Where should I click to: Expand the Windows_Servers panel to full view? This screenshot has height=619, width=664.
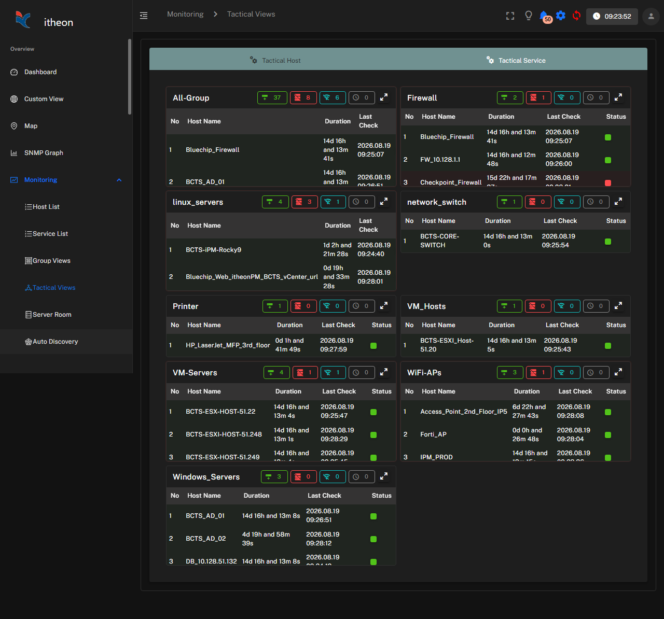click(x=384, y=476)
